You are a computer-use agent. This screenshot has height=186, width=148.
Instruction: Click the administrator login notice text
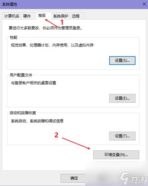tap(45, 28)
